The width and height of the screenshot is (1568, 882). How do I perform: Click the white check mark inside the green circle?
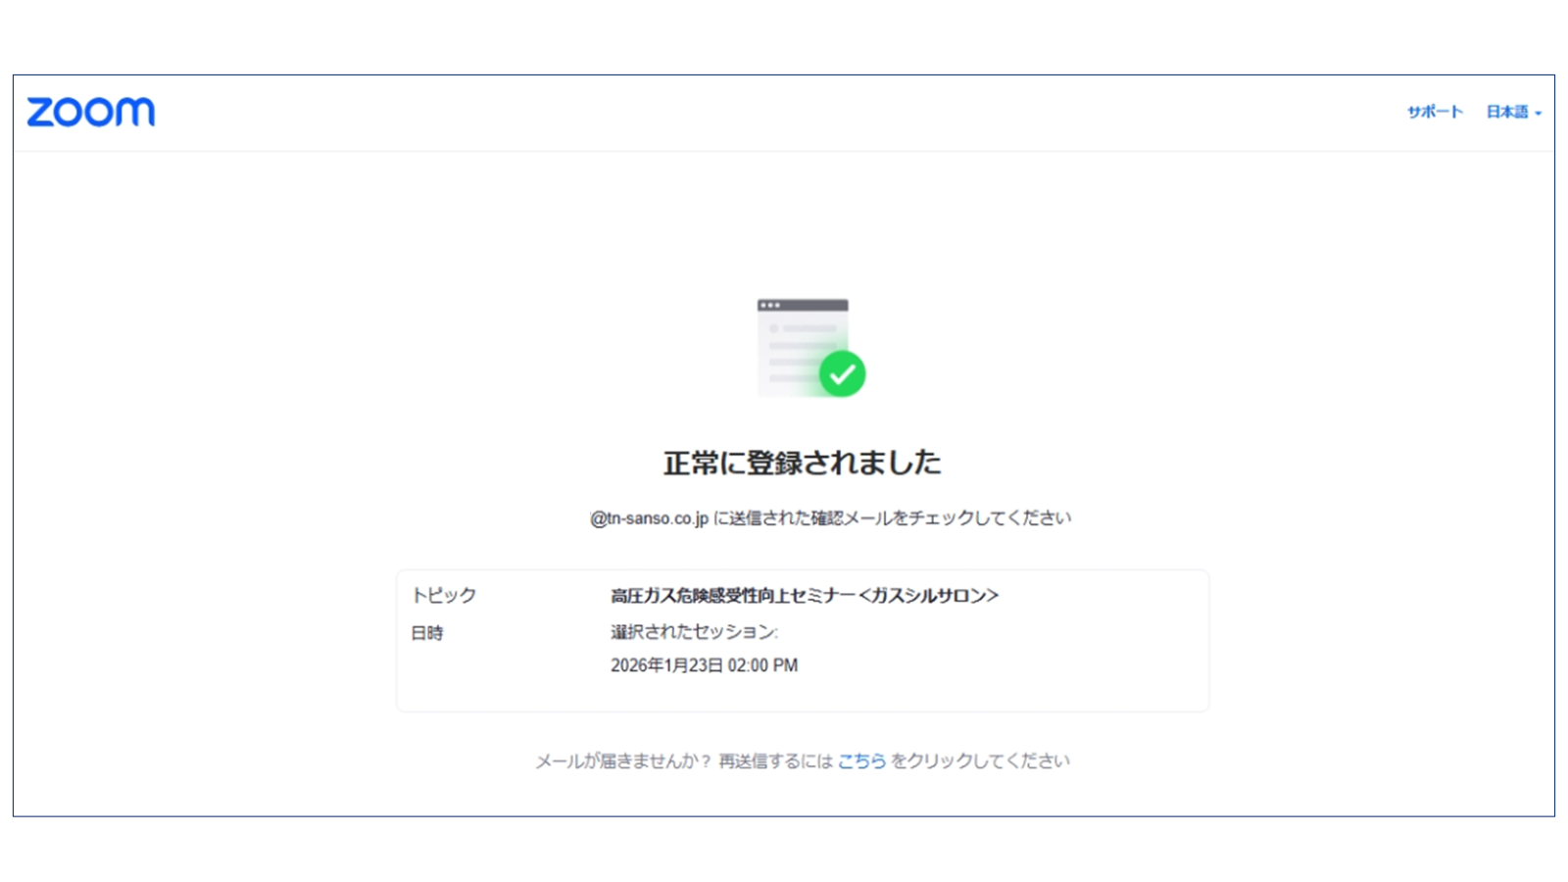pyautogui.click(x=845, y=373)
